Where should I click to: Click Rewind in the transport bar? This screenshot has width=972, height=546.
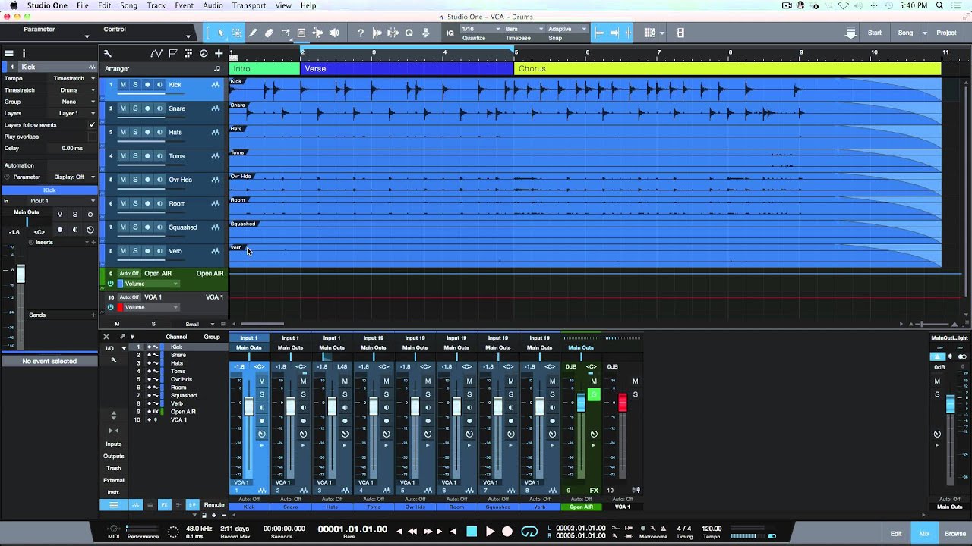(413, 532)
